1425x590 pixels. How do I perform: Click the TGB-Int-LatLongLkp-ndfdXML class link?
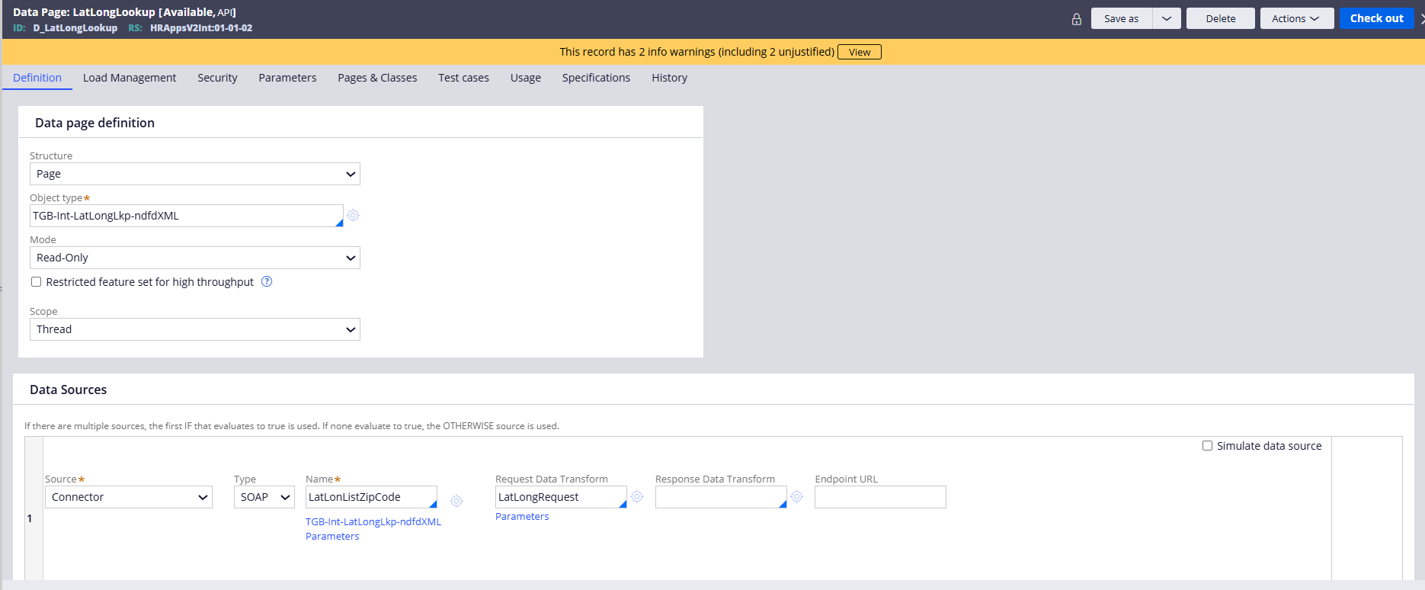[x=373, y=522]
